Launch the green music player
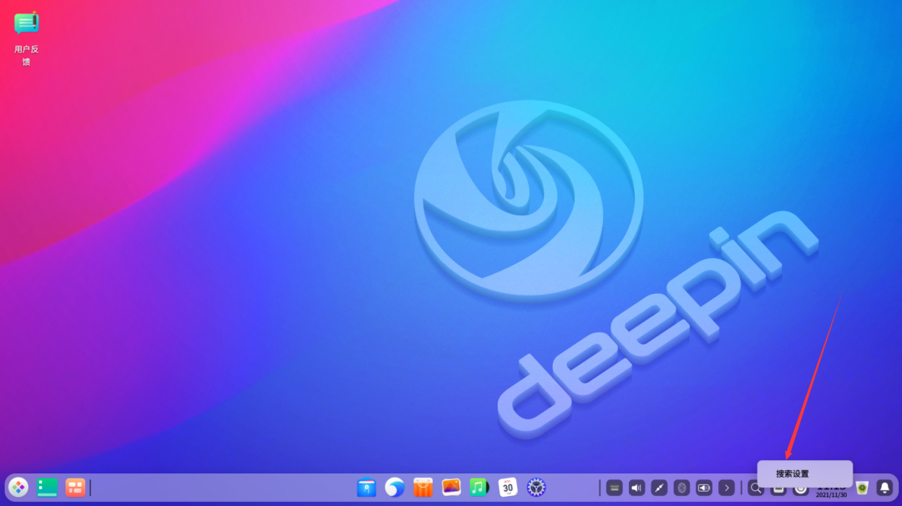 pos(479,488)
